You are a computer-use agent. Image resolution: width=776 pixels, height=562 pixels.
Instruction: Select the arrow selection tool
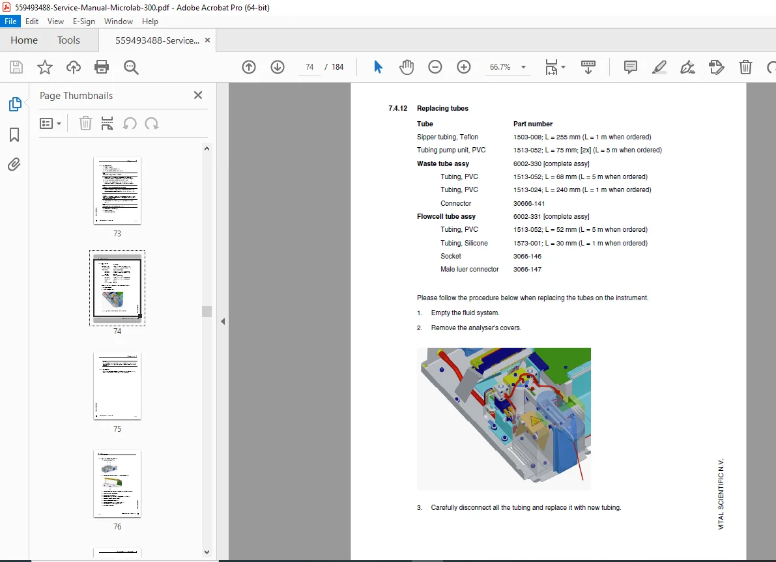pyautogui.click(x=378, y=67)
